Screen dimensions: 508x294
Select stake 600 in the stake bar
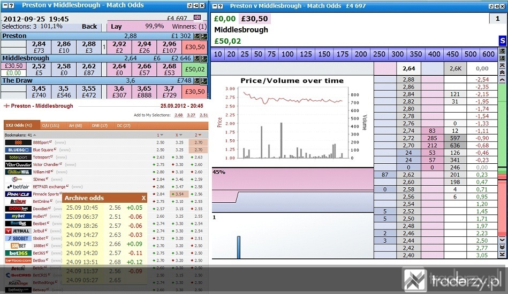click(x=488, y=54)
